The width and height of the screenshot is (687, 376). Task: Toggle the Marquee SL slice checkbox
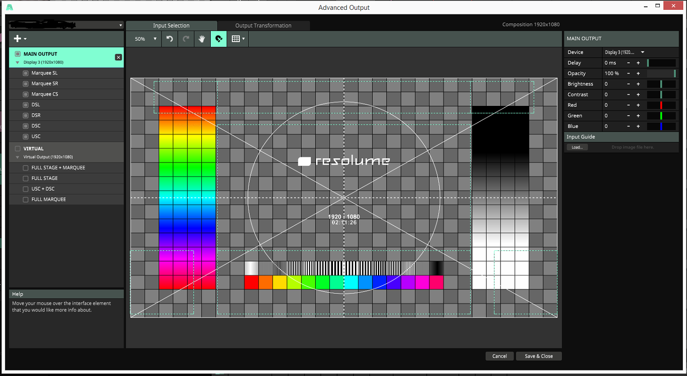coord(26,73)
